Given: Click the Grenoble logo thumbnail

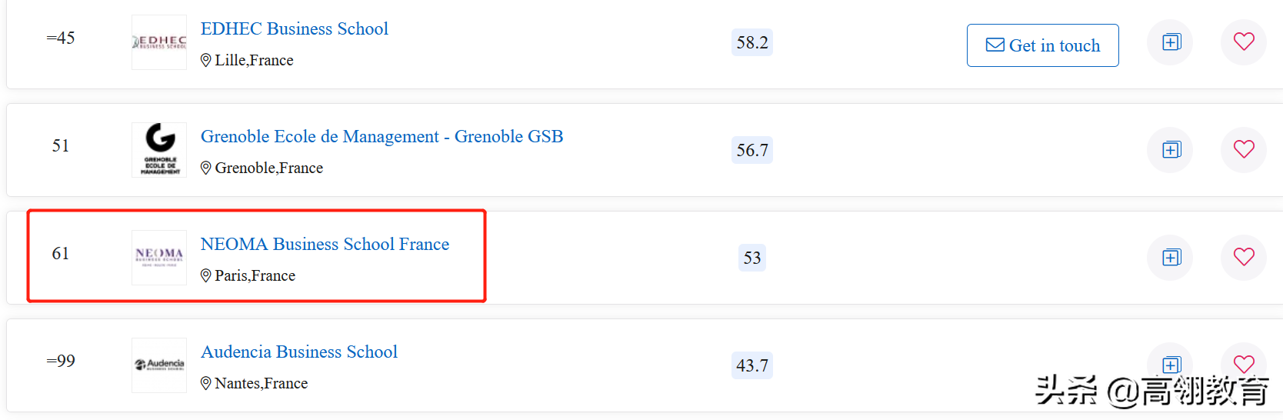Looking at the screenshot, I should tap(159, 150).
